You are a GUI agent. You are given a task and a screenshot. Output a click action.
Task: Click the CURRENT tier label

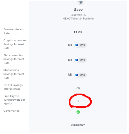click(x=78, y=125)
